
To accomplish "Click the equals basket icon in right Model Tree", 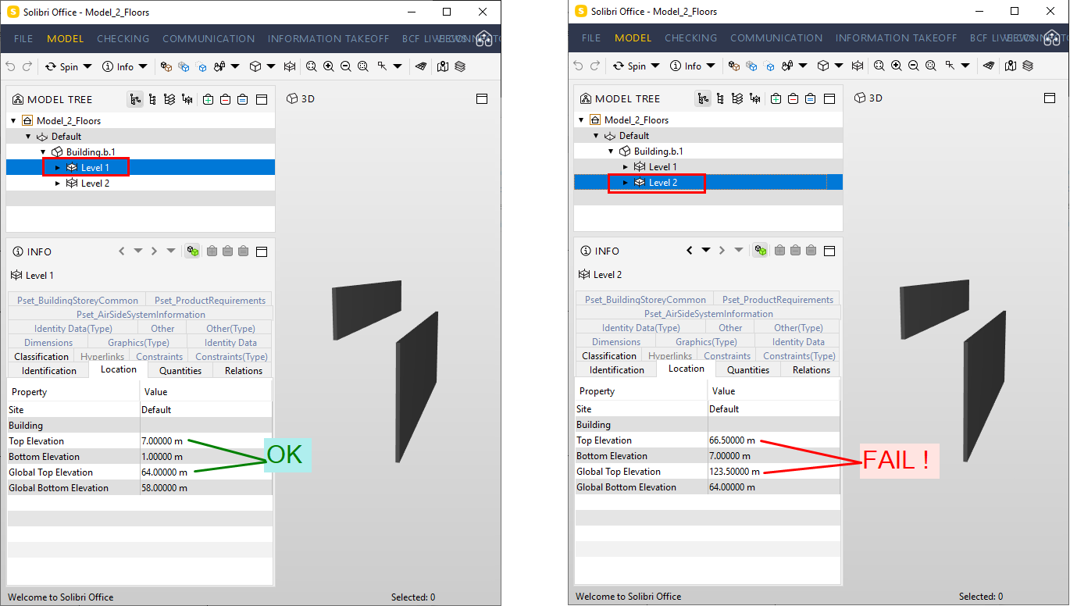I will click(811, 98).
